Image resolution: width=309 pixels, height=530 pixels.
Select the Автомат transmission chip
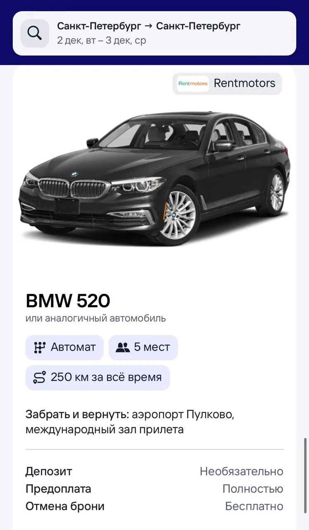point(65,347)
